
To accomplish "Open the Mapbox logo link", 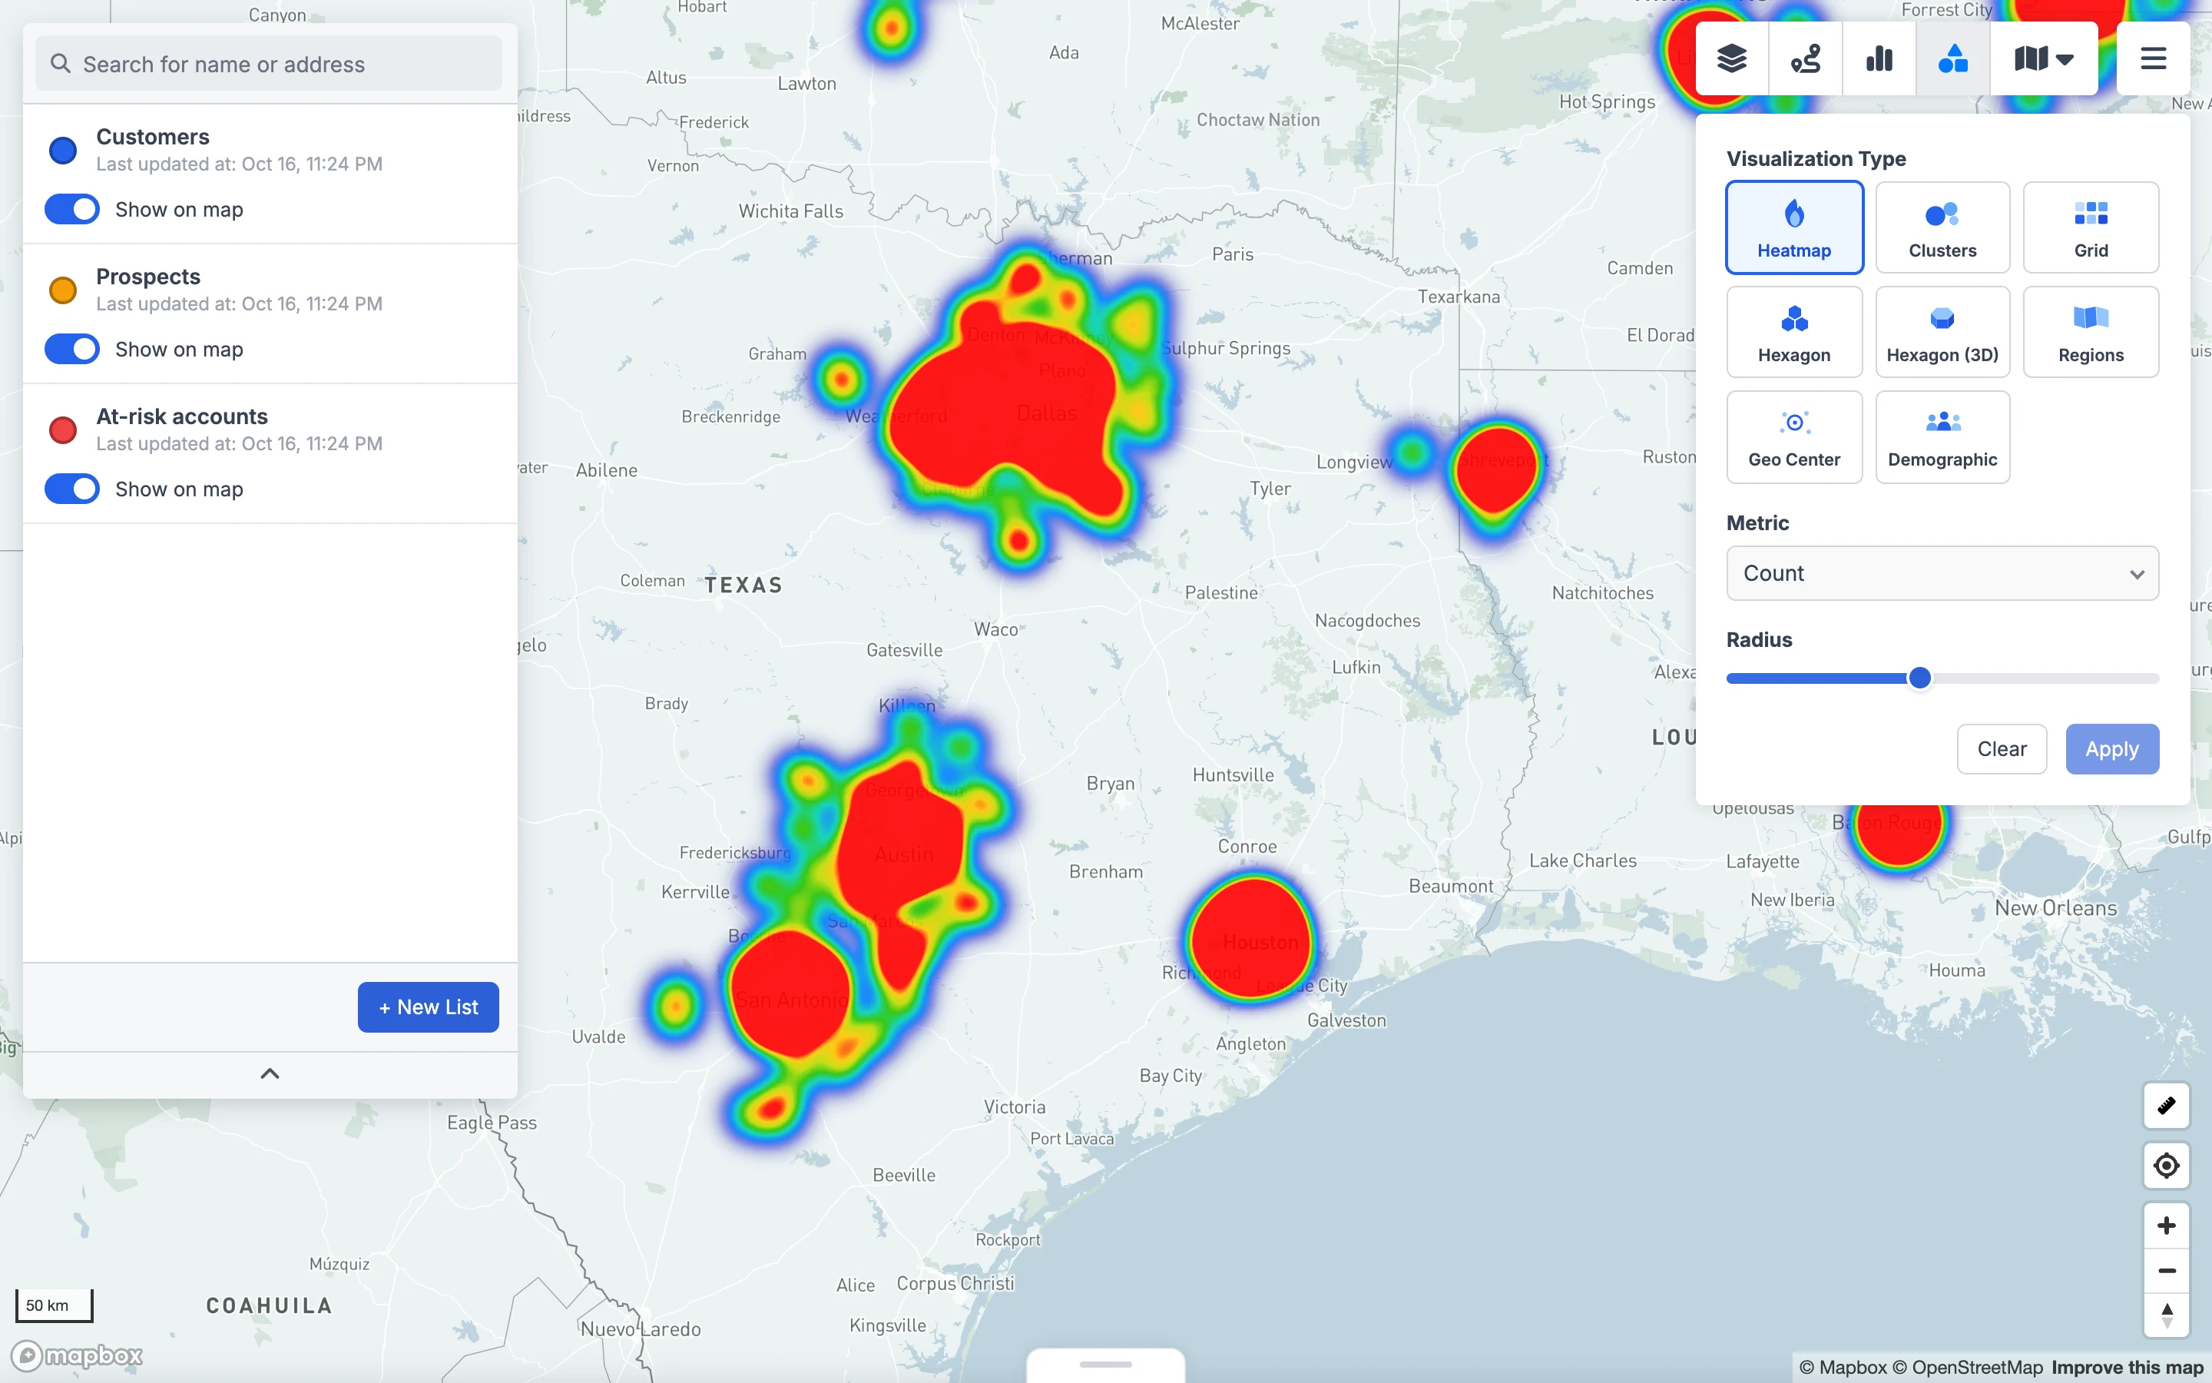I will click(77, 1355).
